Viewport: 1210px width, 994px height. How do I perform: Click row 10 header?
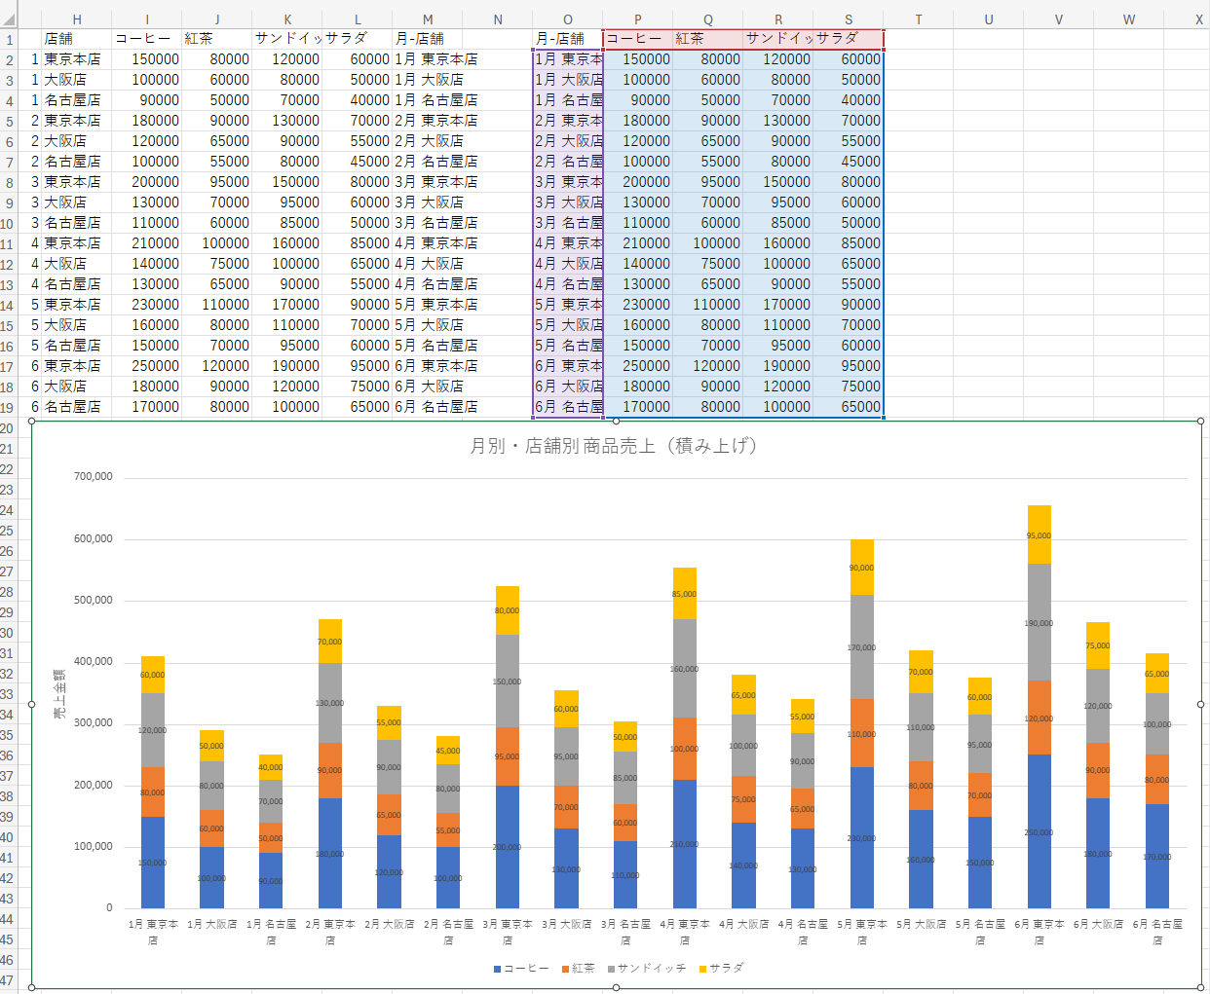coord(9,223)
